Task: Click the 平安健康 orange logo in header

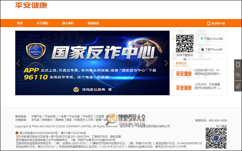Action: (31, 5)
